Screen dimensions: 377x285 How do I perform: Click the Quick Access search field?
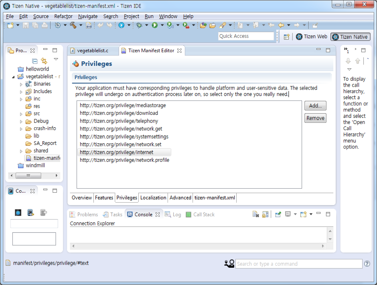pyautogui.click(x=246, y=36)
